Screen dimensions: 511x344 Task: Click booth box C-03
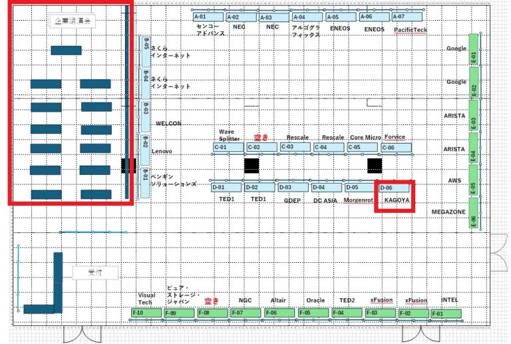pyautogui.click(x=295, y=147)
